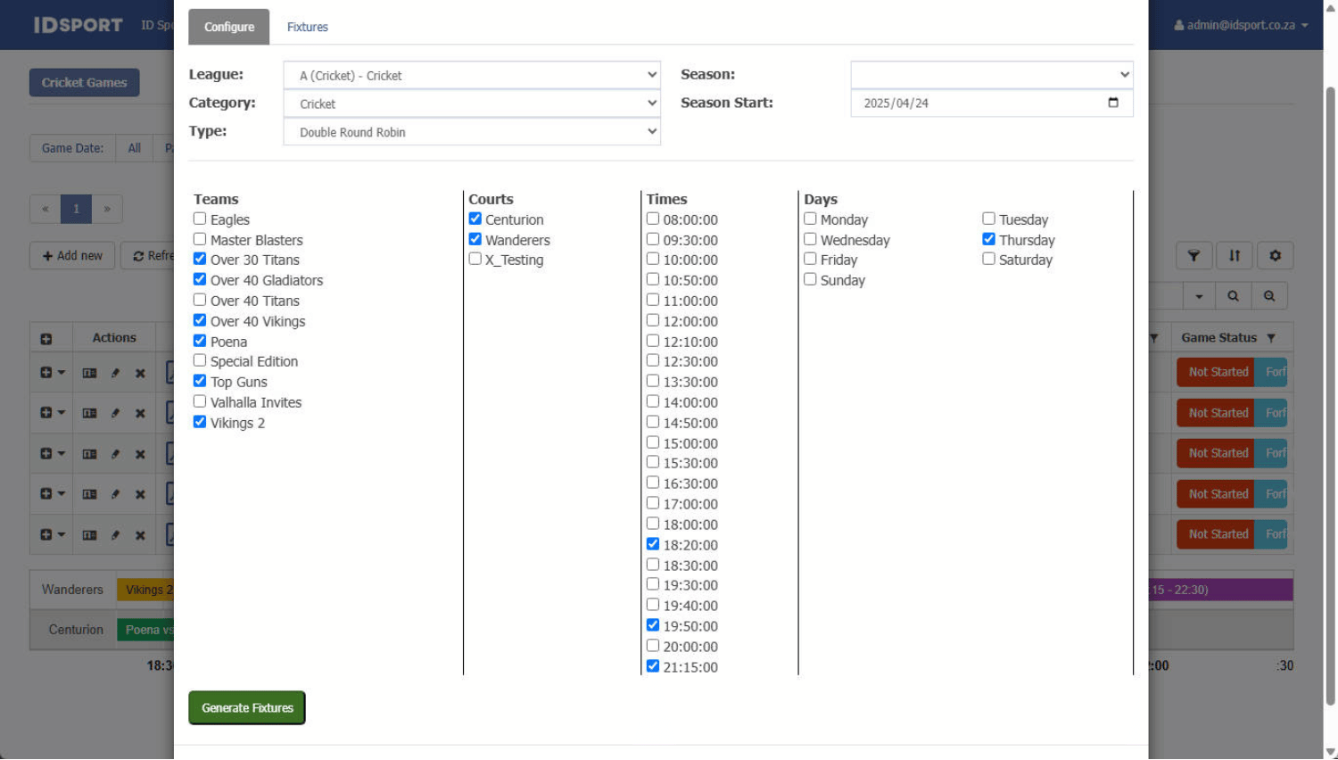Toggle the 18:20:00 time checkbox

point(653,544)
